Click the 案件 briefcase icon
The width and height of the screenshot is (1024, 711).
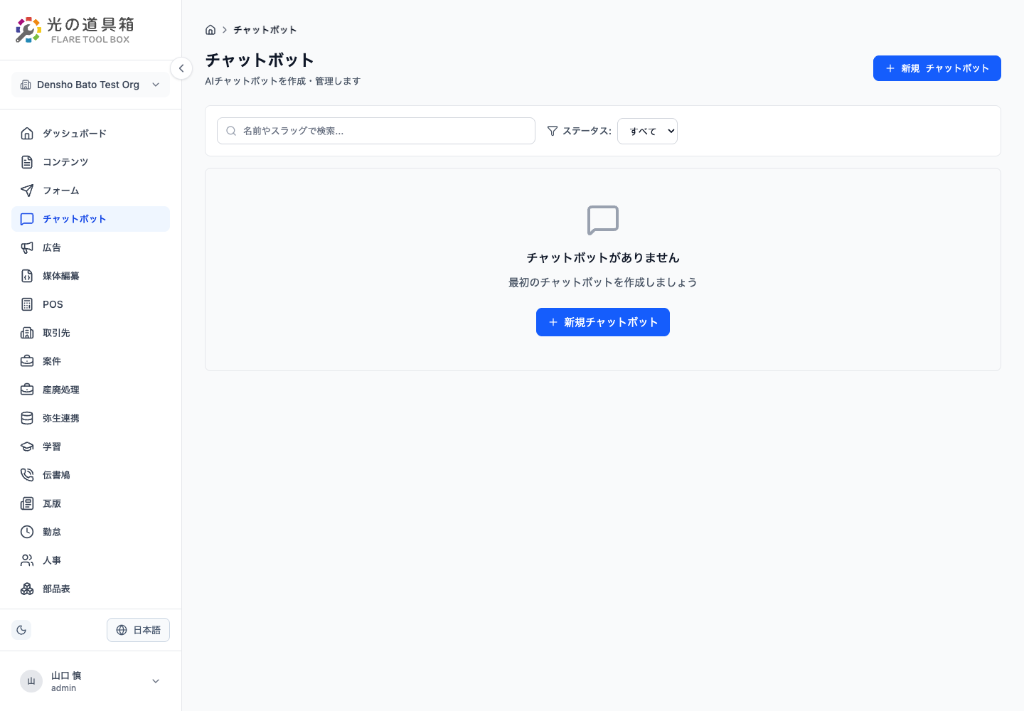(x=27, y=361)
